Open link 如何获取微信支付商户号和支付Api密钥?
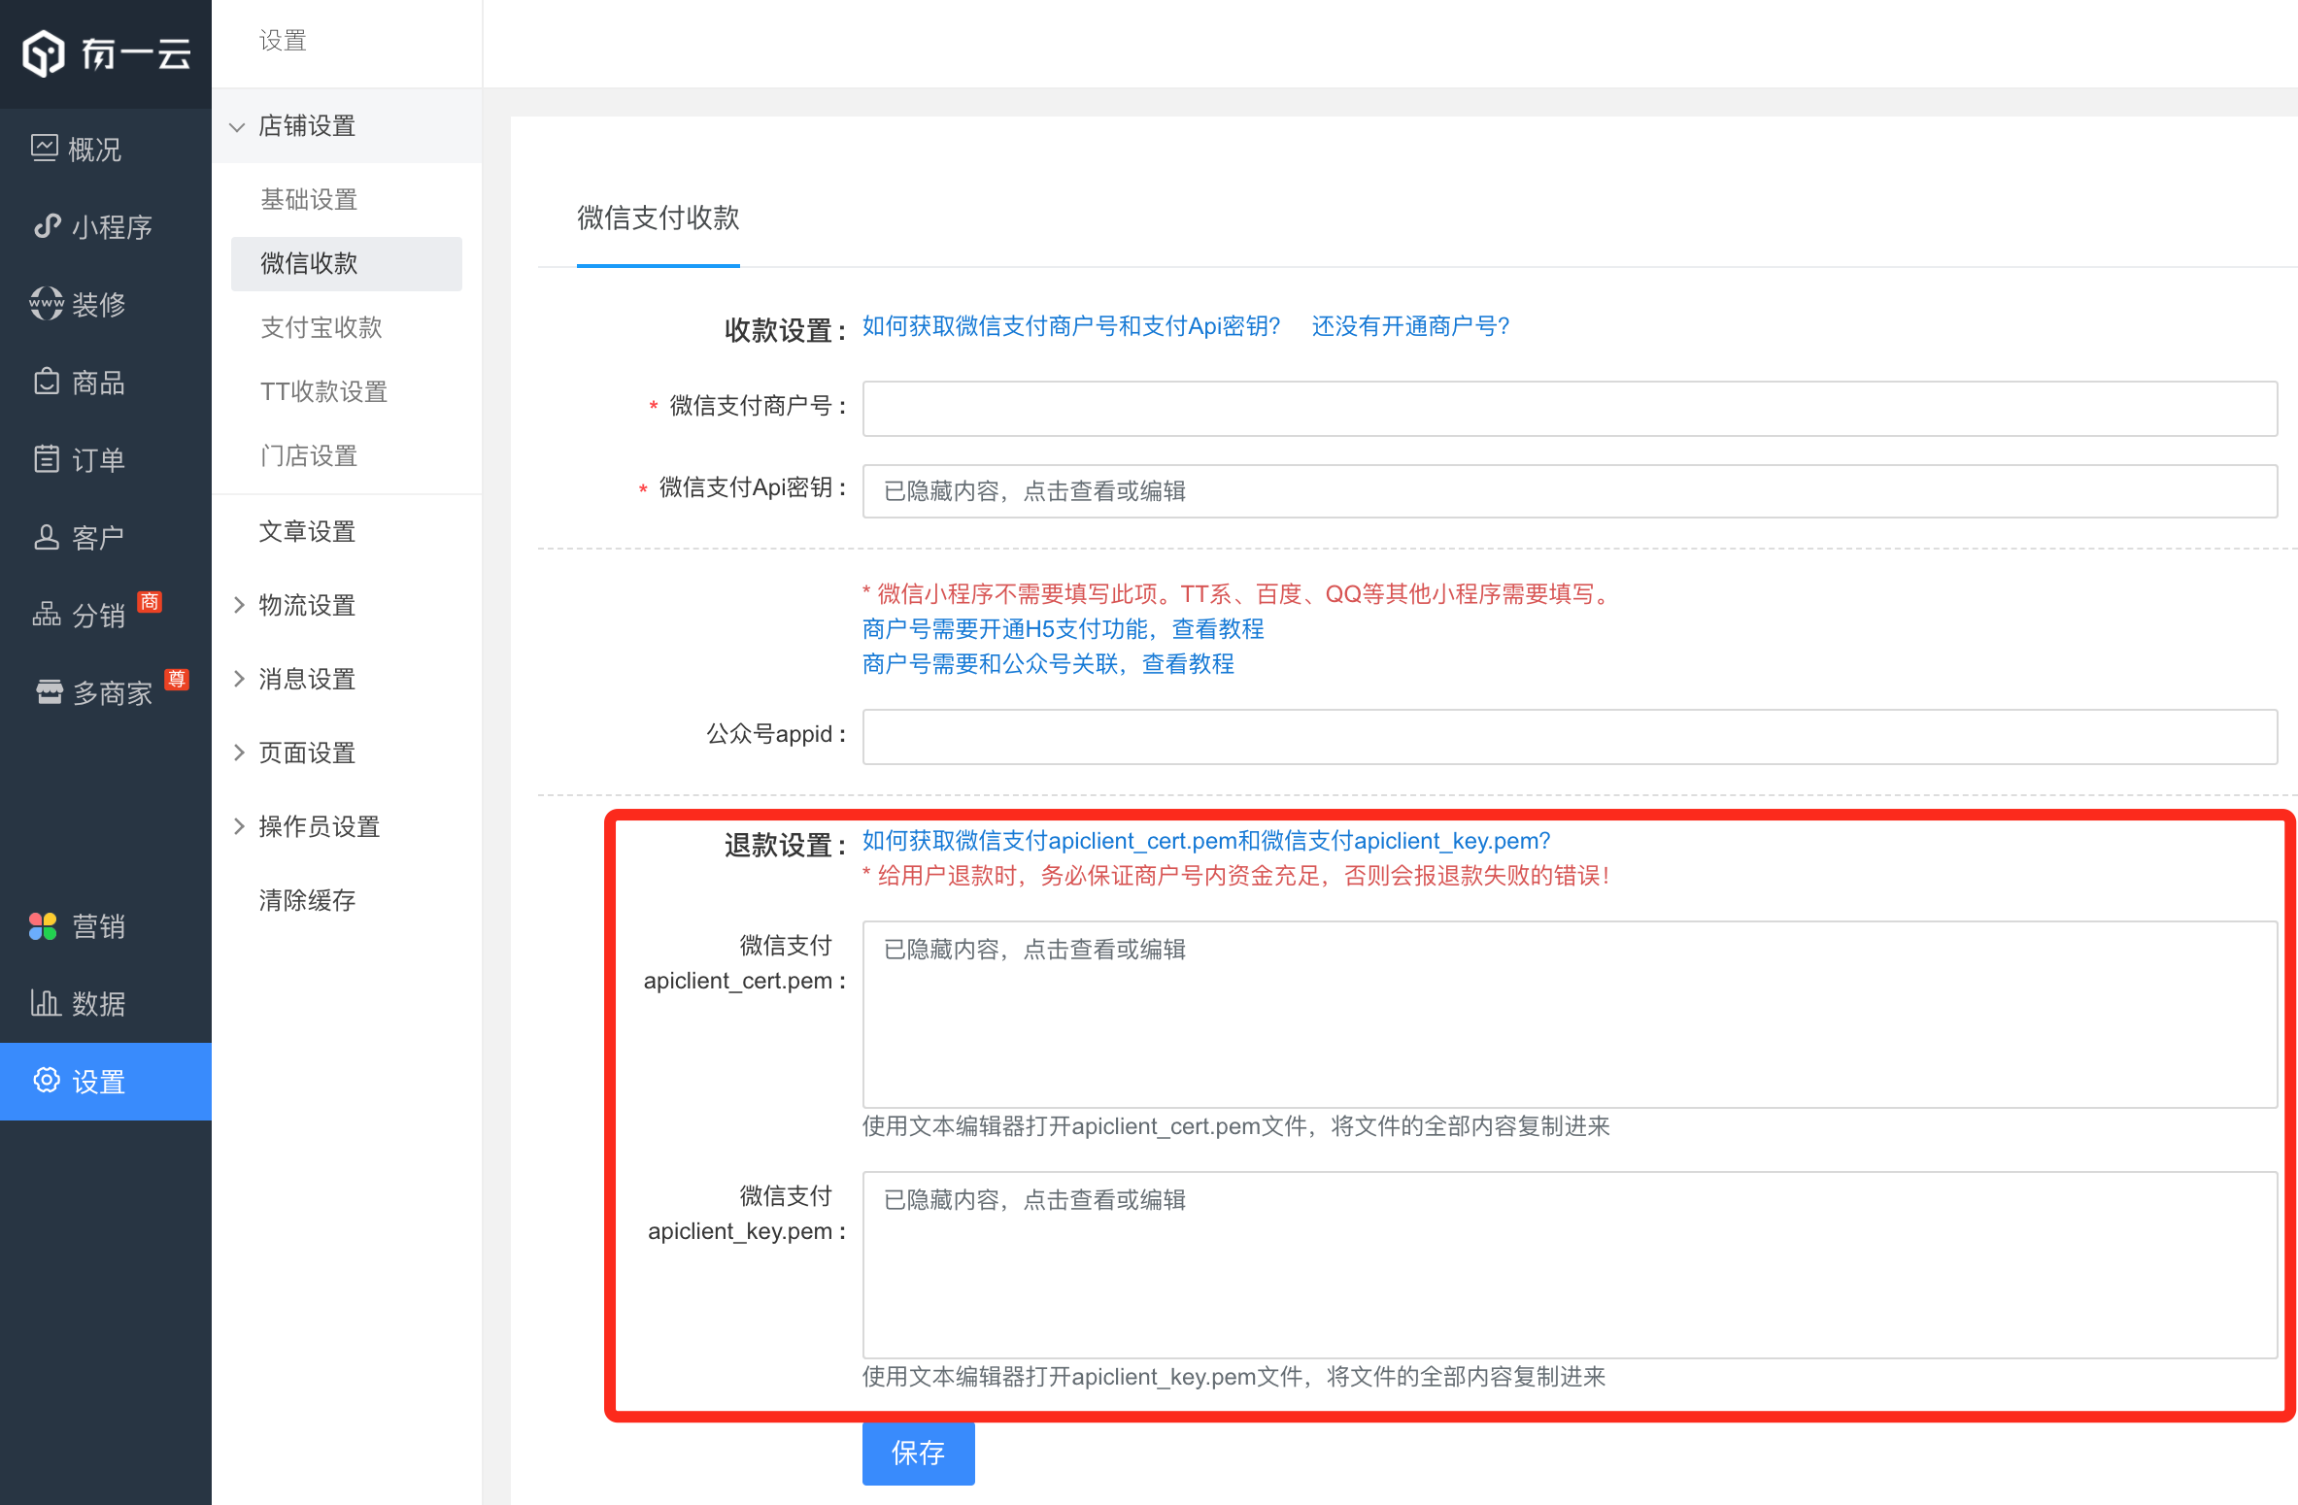Screen dimensions: 2298x1505 1071,326
